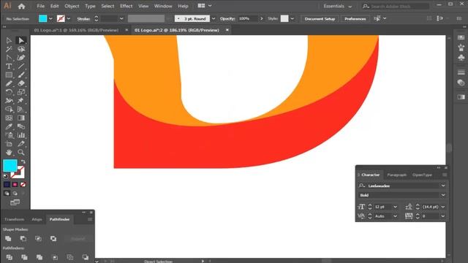
Task: Select the Rotate tool
Action: pyautogui.click(x=9, y=92)
